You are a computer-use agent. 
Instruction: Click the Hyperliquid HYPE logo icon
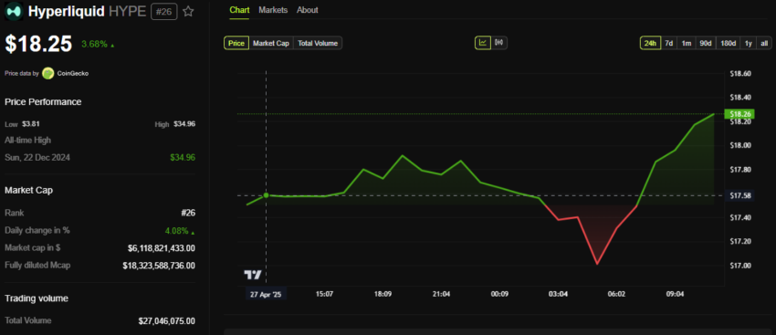(14, 11)
